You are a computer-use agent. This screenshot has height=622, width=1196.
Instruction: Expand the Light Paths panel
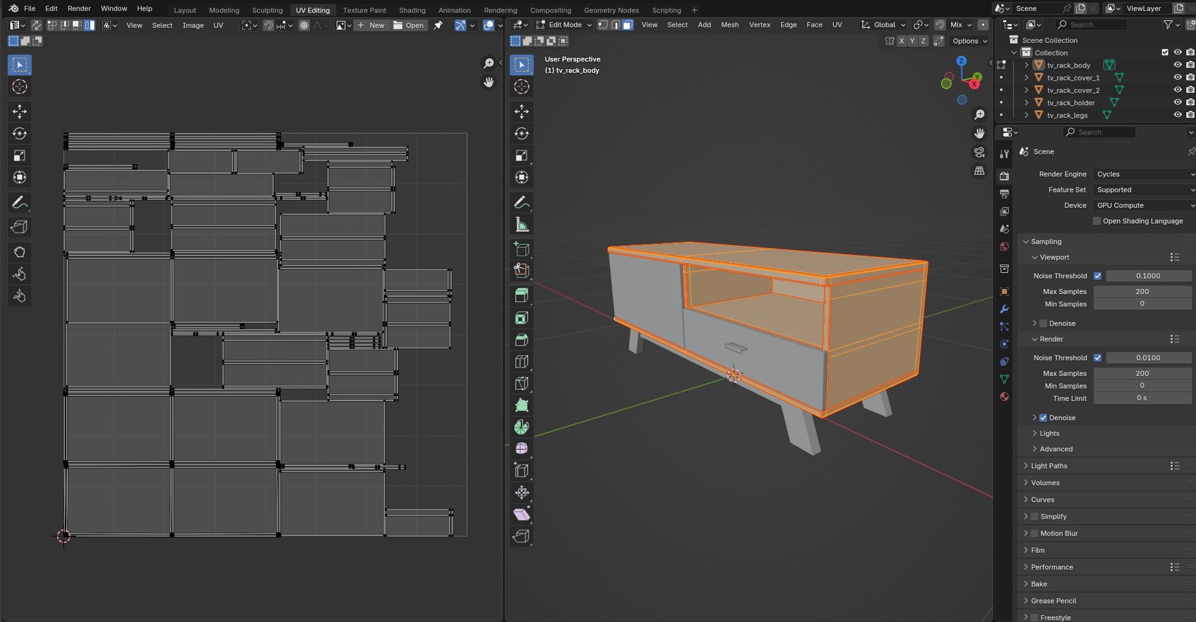pyautogui.click(x=1049, y=466)
